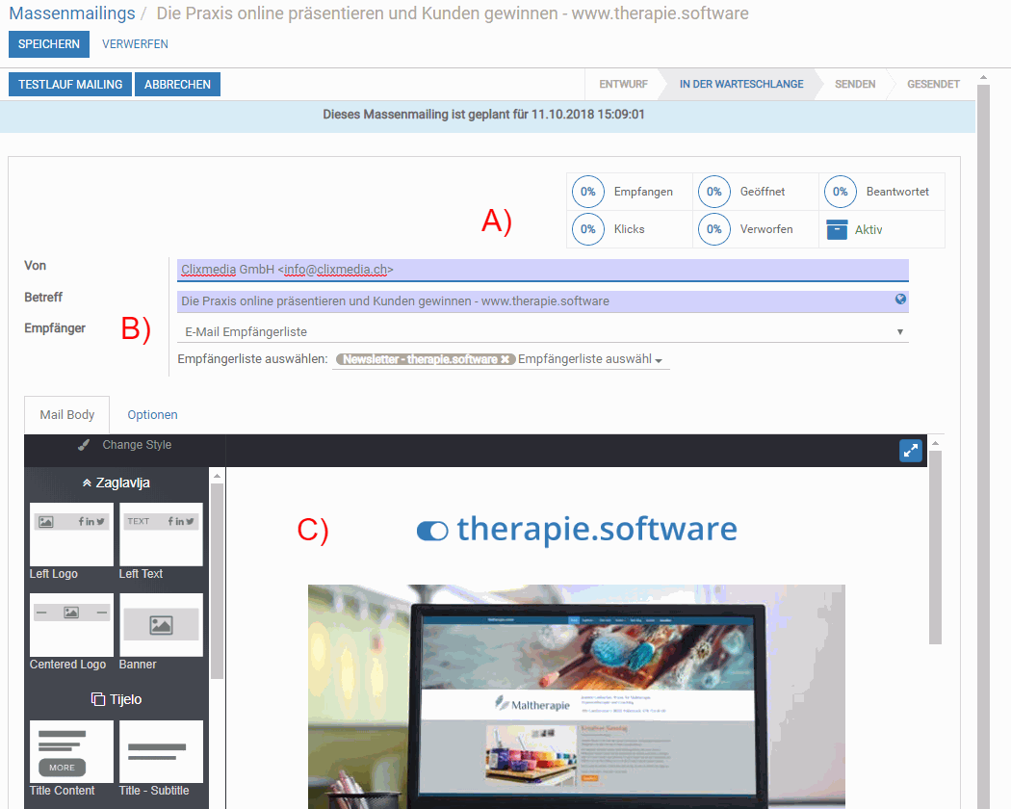Screen dimensions: 1011x809
Task: Select the Gesendet status stage
Action: tap(933, 84)
